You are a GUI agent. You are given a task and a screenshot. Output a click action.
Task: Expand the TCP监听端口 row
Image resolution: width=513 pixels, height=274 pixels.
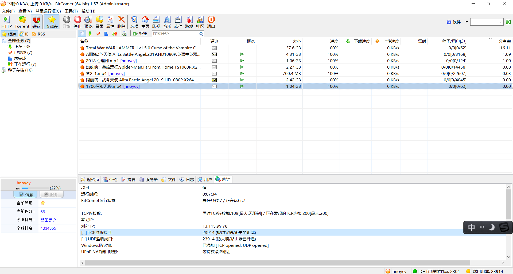84,233
